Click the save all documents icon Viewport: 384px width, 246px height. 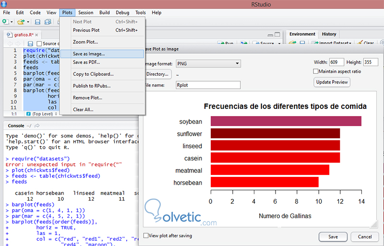click(x=48, y=22)
